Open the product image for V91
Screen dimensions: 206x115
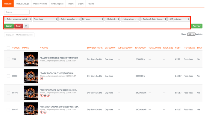pos(31,59)
